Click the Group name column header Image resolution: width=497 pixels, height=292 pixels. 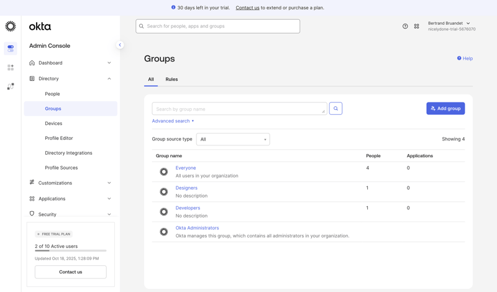[x=169, y=156]
